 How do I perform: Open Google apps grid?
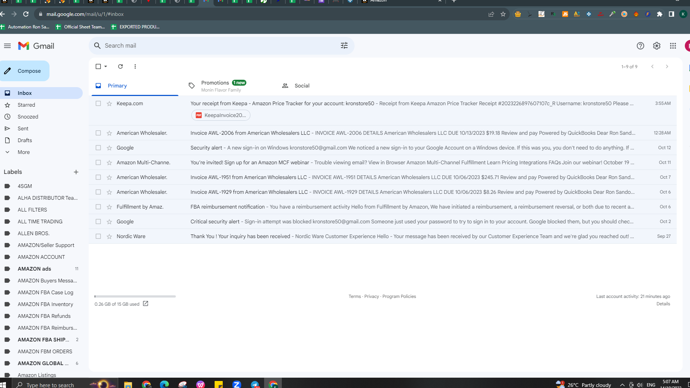coord(673,46)
